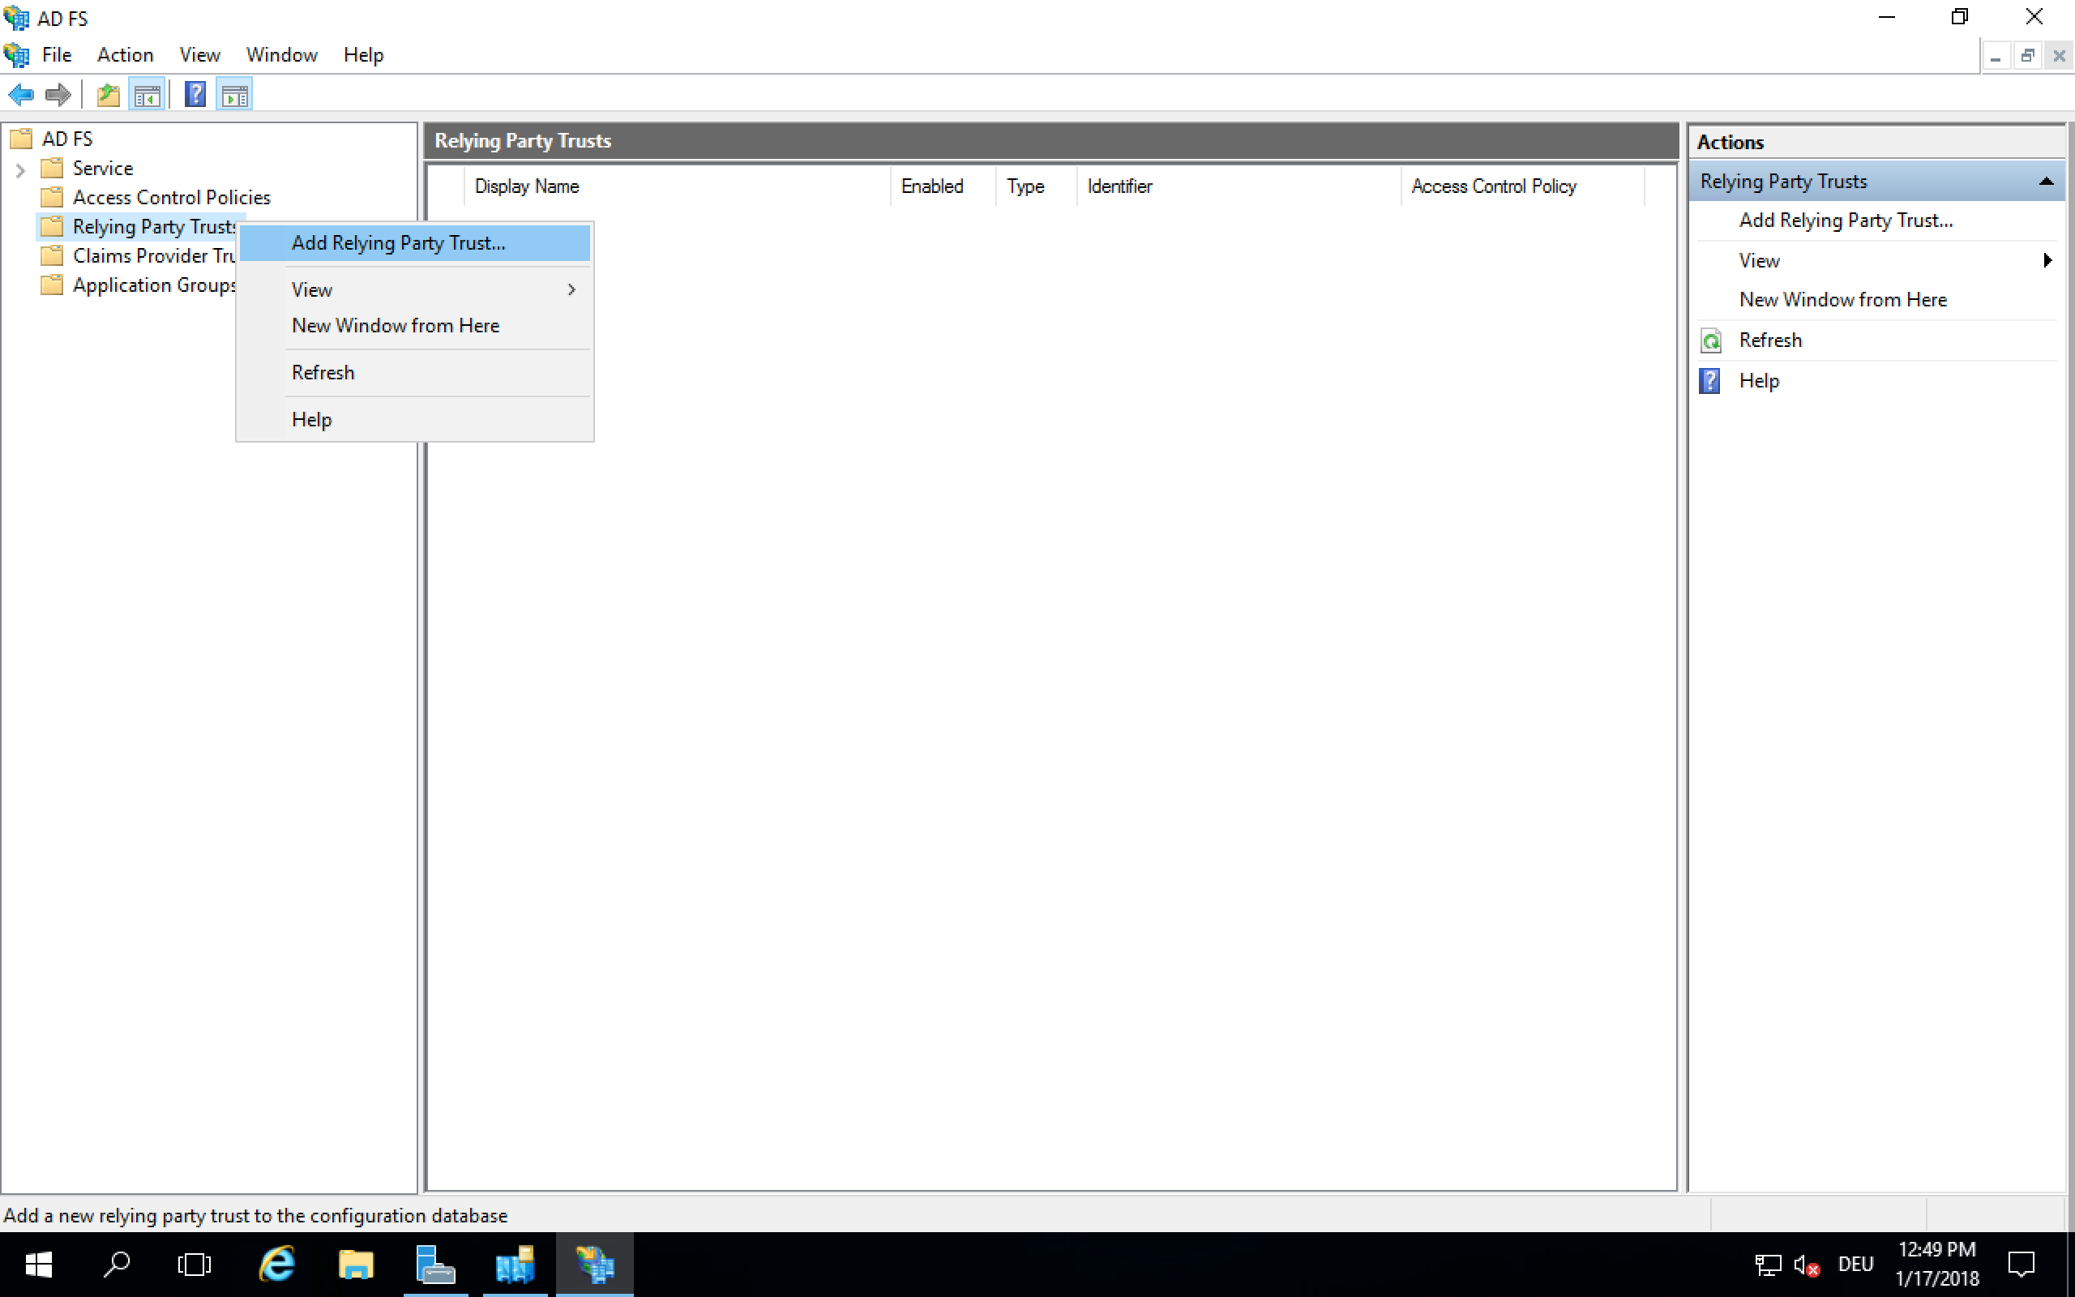Image resolution: width=2075 pixels, height=1297 pixels.
Task: Select Claims Provider Trusts in the console tree
Action: (154, 255)
